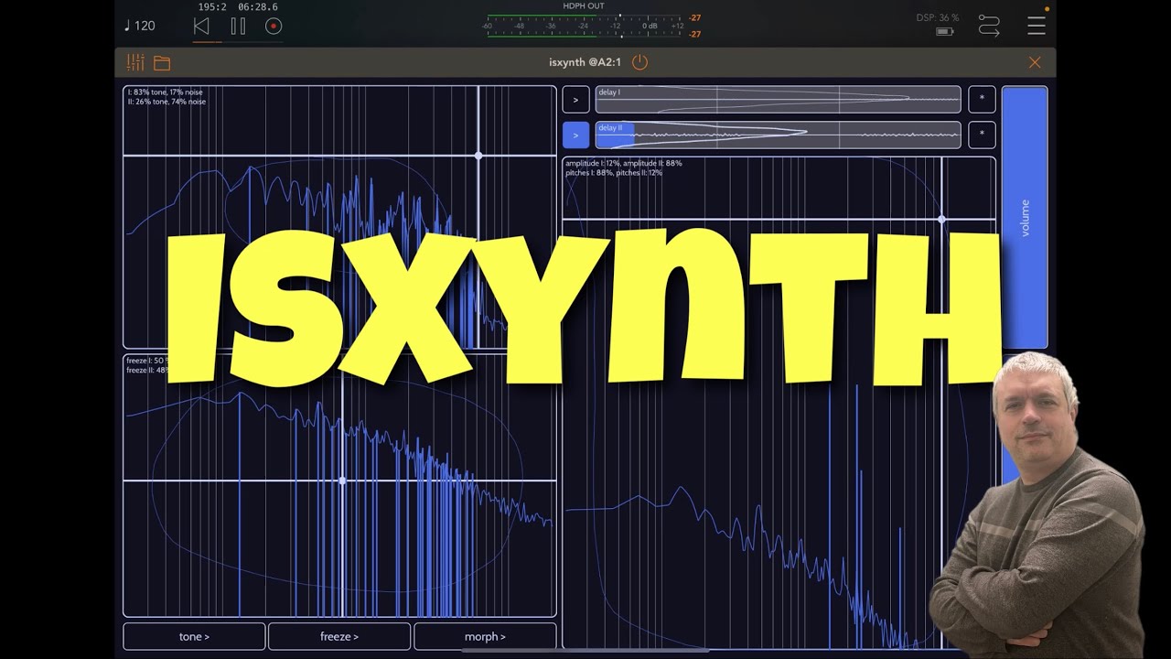
Task: Click the amplitude/pitches XY pad handle
Action: 942,220
